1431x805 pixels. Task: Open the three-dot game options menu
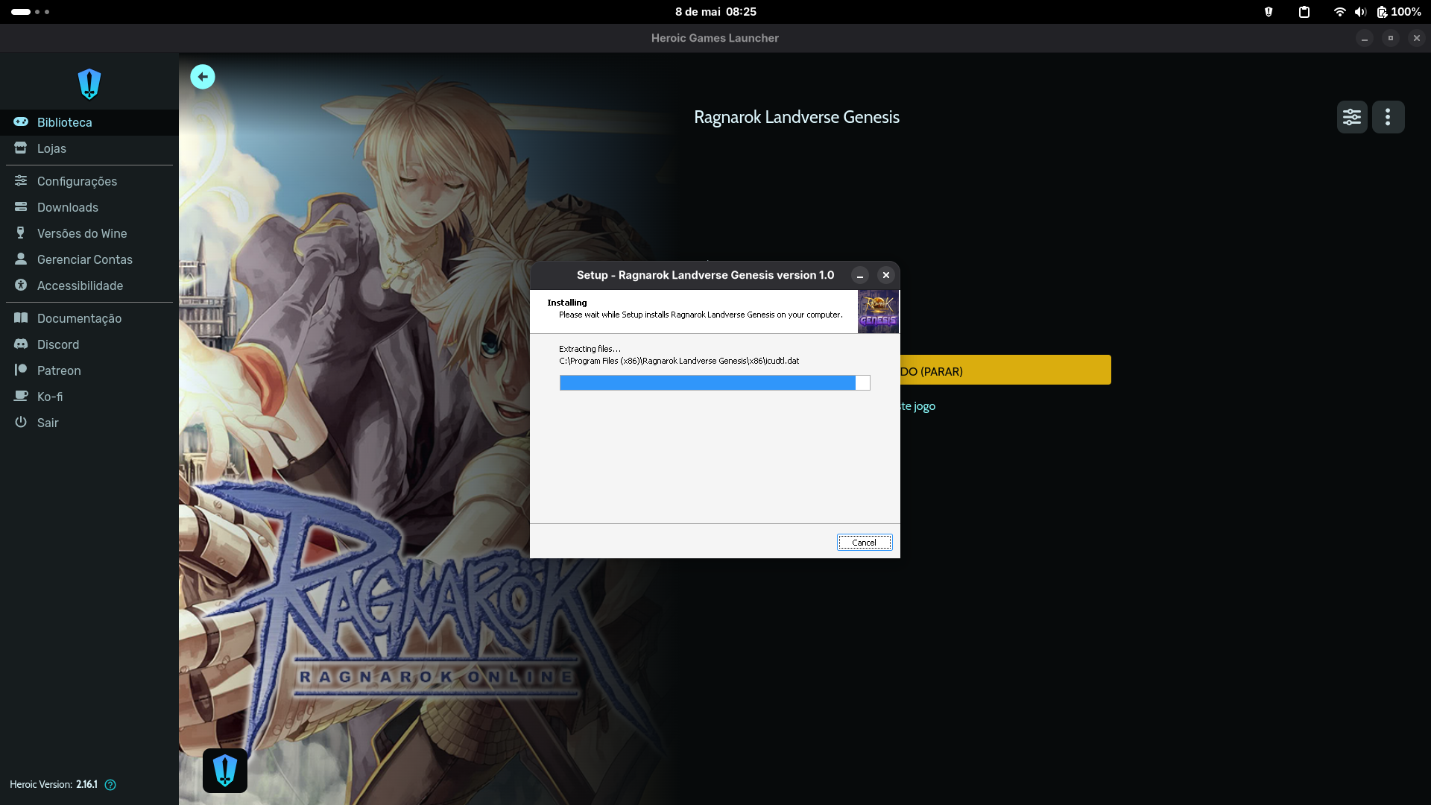[1388, 117]
